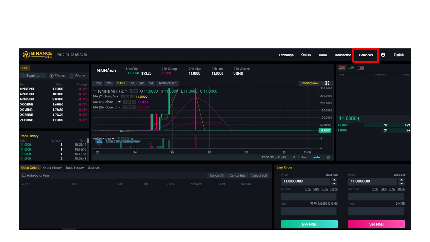Open chart settings gear in bottom bar
Viewport: 430px width, 242px height.
[328, 157]
